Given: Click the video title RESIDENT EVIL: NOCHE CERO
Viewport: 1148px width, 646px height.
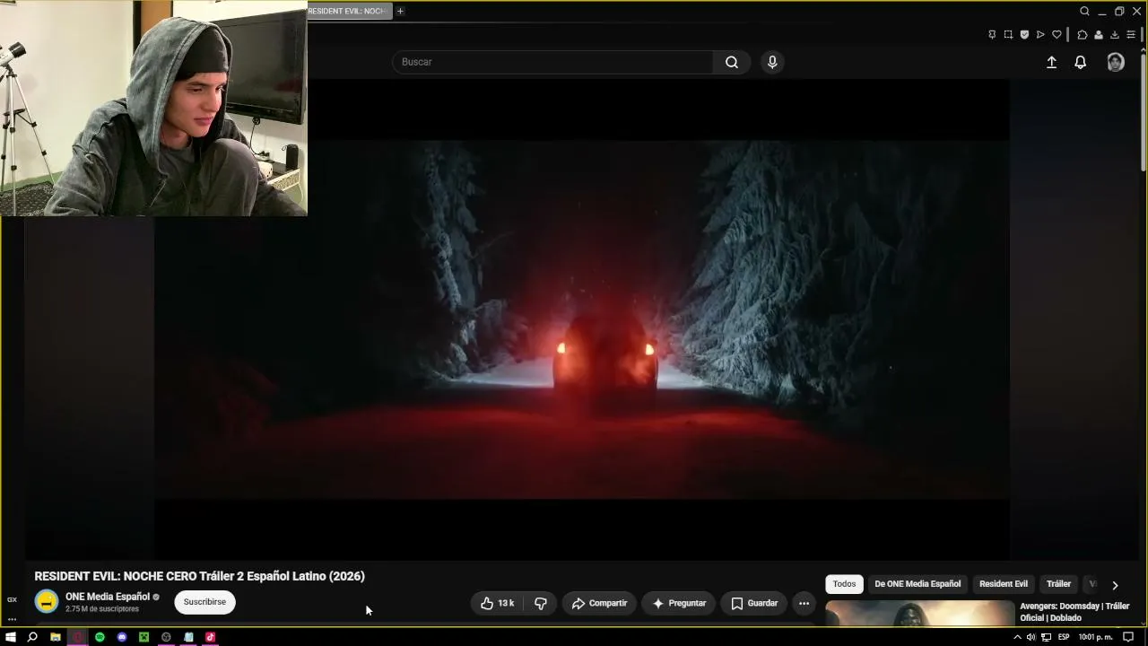Looking at the screenshot, I should (x=199, y=576).
